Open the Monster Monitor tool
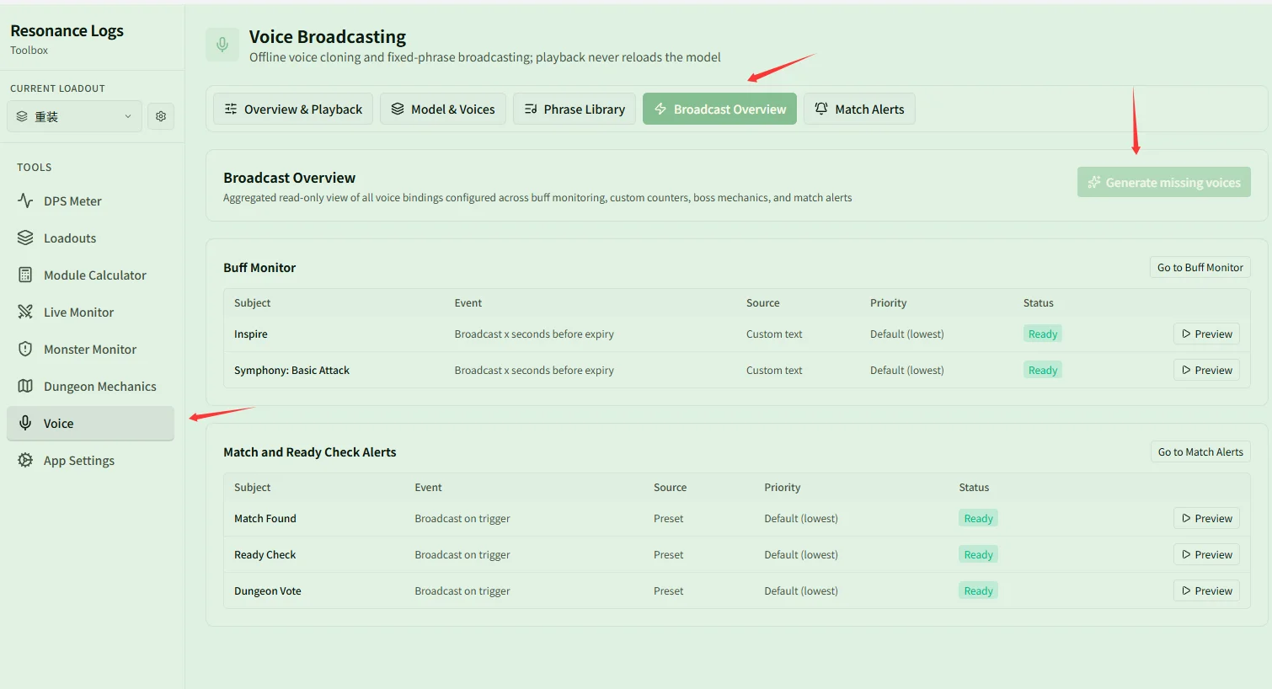This screenshot has height=689, width=1272. [90, 349]
